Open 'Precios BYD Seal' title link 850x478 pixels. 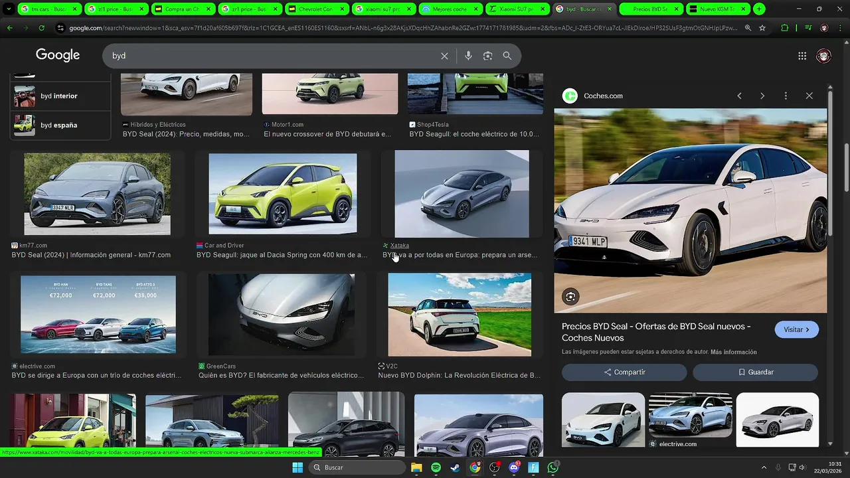pyautogui.click(x=656, y=332)
